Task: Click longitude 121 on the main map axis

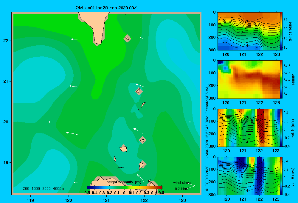Action: coord(106,200)
